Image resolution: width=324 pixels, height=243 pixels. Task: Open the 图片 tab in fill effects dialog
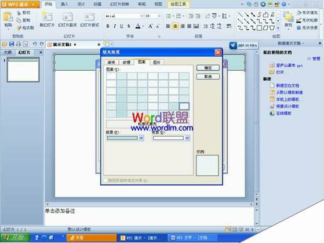coord(156,62)
